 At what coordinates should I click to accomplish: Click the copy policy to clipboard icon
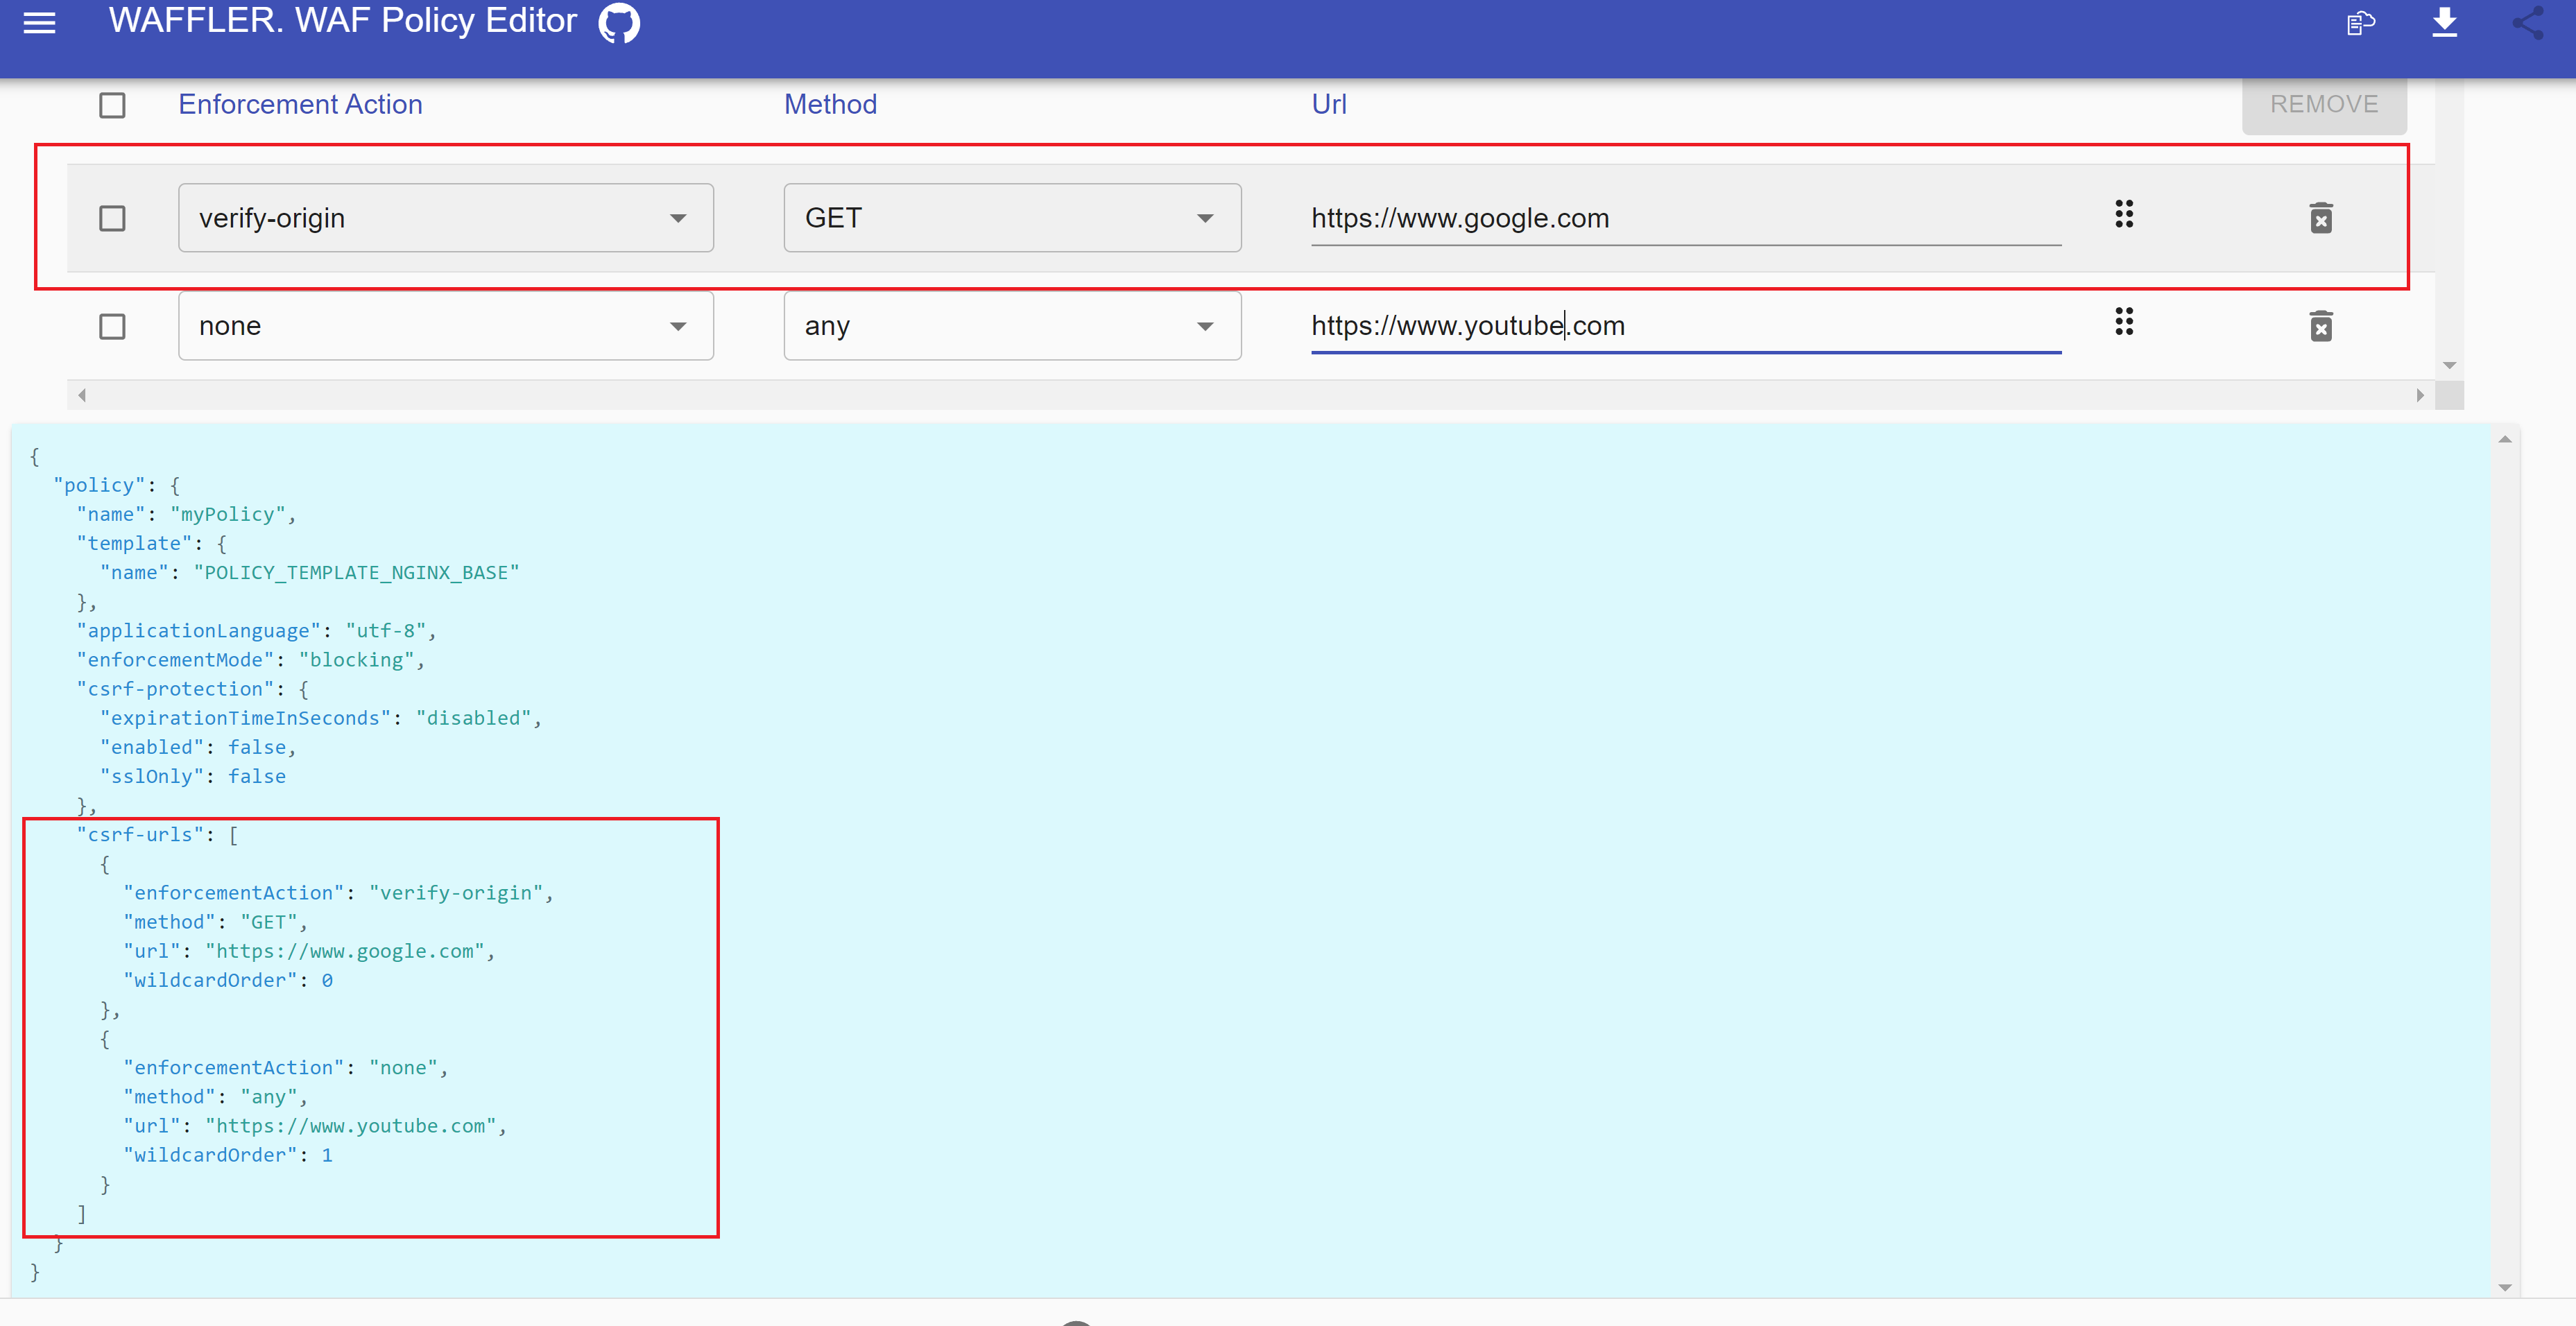pyautogui.click(x=2361, y=23)
